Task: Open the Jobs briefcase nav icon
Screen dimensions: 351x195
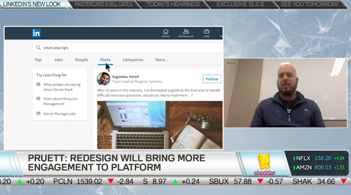Action: coord(207,33)
